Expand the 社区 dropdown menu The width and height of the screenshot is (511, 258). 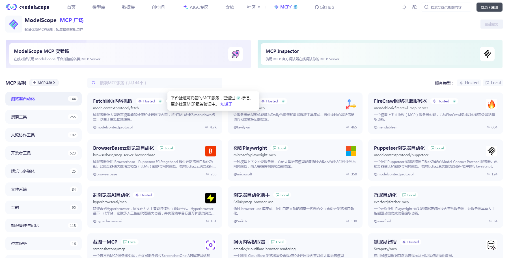tap(253, 7)
